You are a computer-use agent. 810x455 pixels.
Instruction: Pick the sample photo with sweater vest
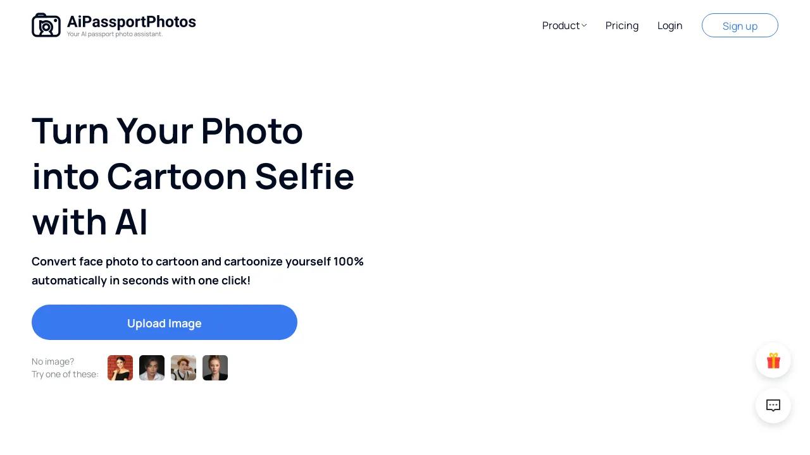tap(184, 368)
